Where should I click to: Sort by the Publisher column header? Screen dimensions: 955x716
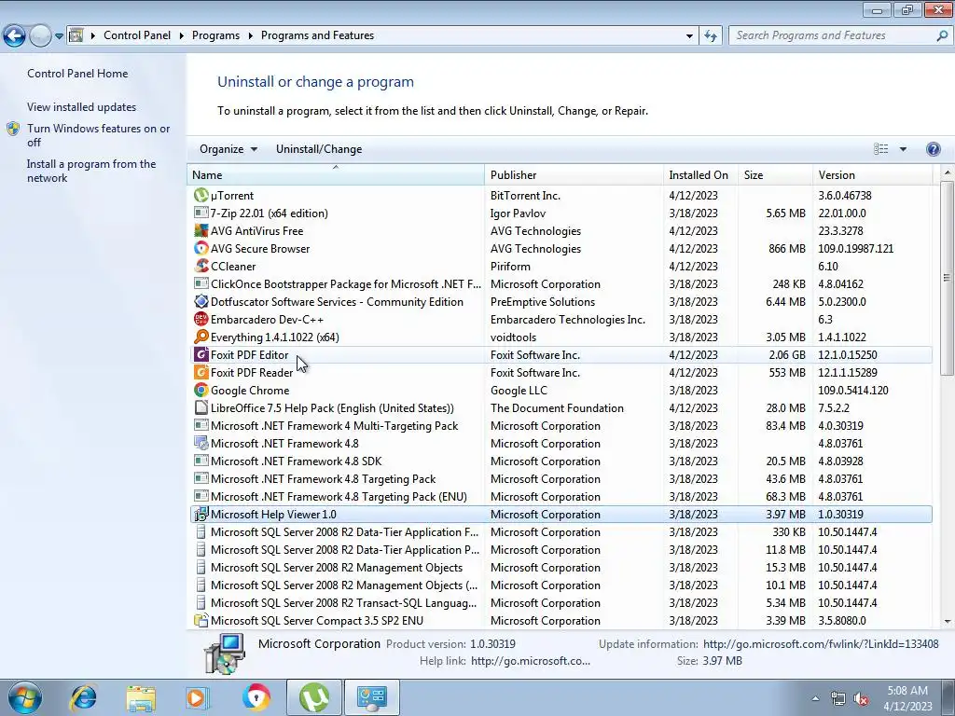coord(574,174)
